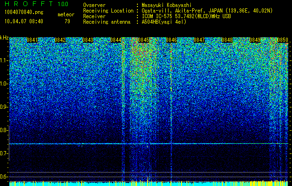Image resolution: width=292 pixels, height=186 pixels.
Task: Click the 0848 time marker
Action: [x=227, y=40]
